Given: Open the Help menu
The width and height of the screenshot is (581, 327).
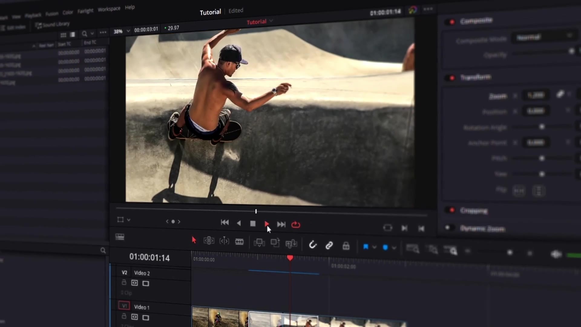Looking at the screenshot, I should coord(130,7).
